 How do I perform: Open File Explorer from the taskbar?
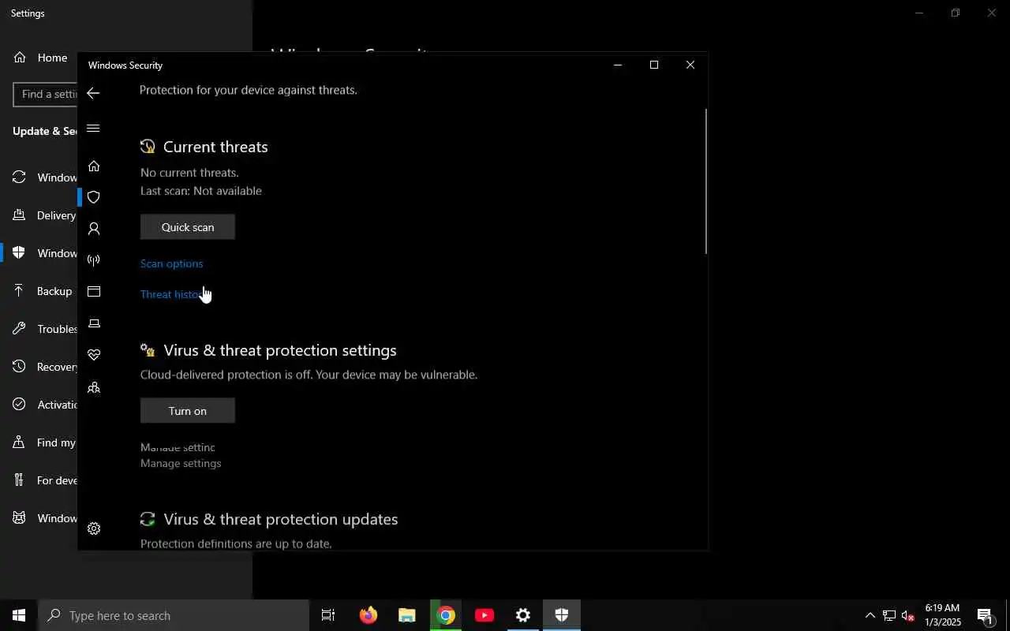(406, 615)
